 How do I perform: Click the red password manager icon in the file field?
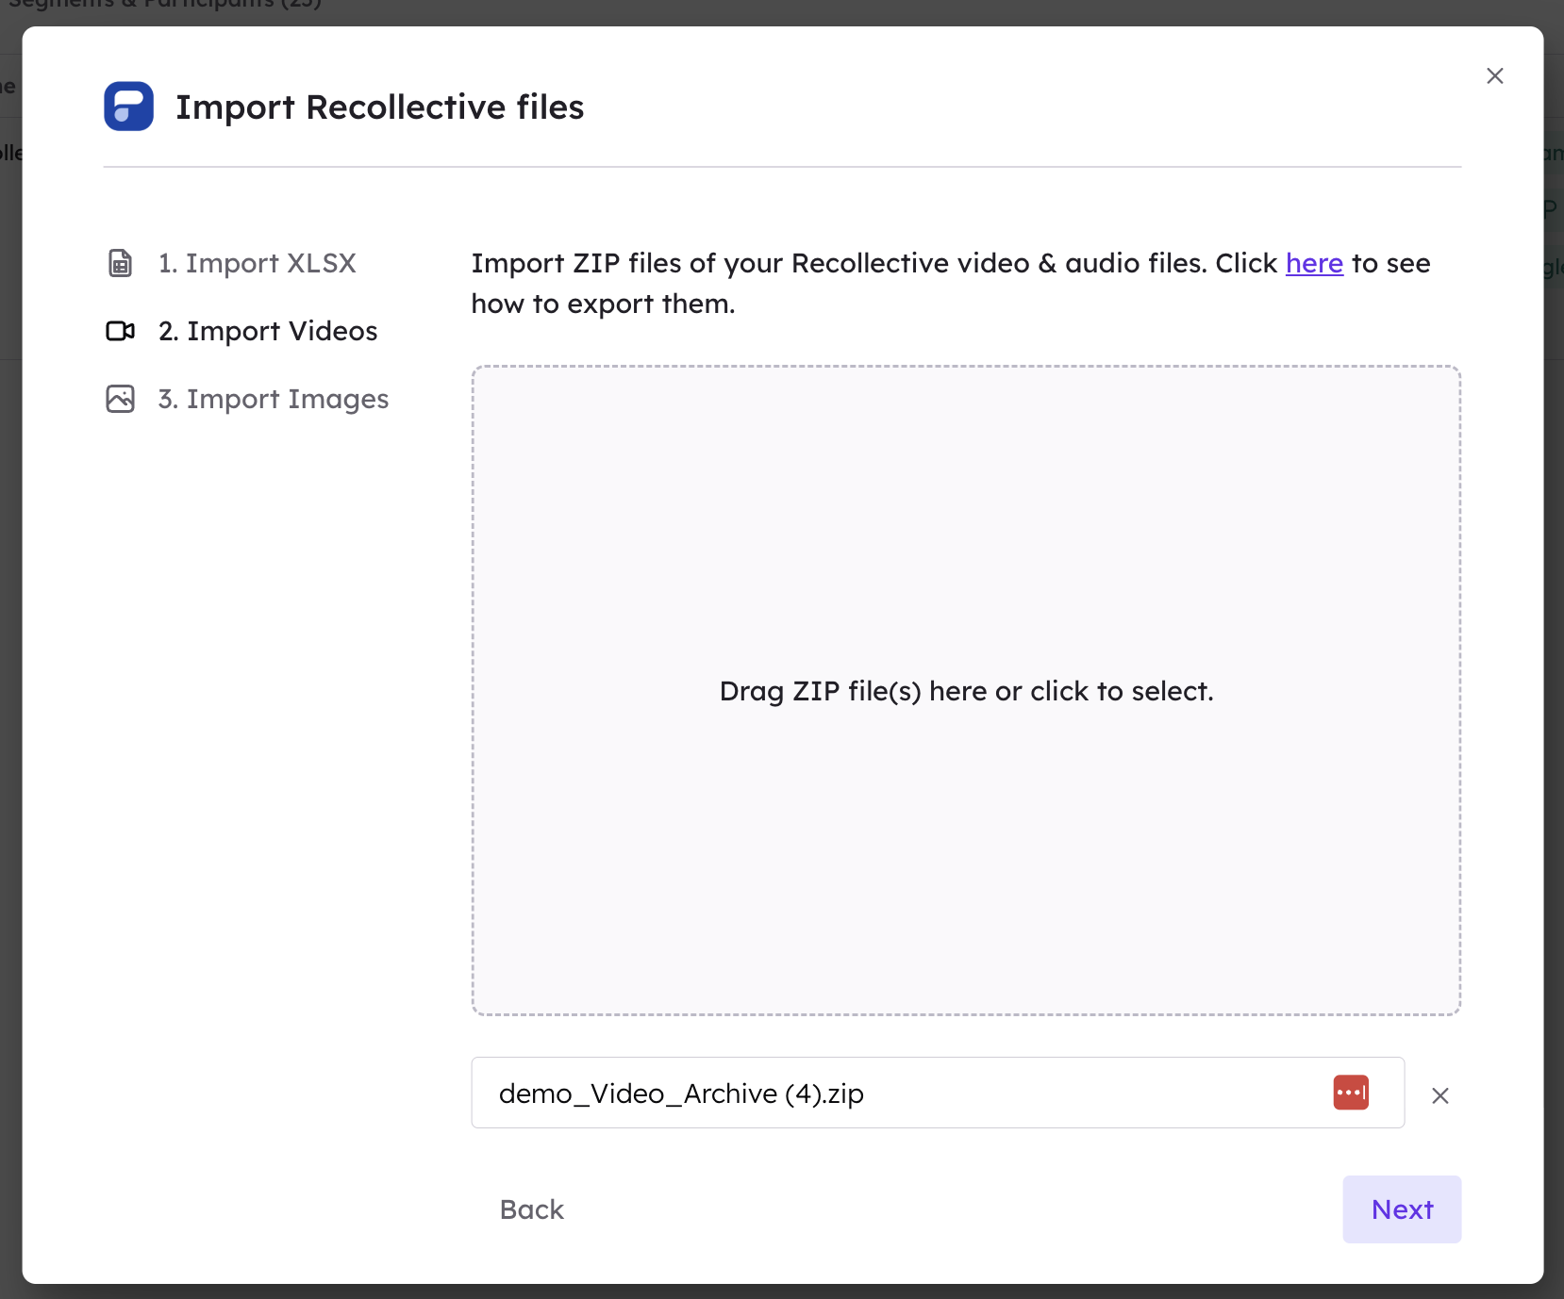[1351, 1093]
